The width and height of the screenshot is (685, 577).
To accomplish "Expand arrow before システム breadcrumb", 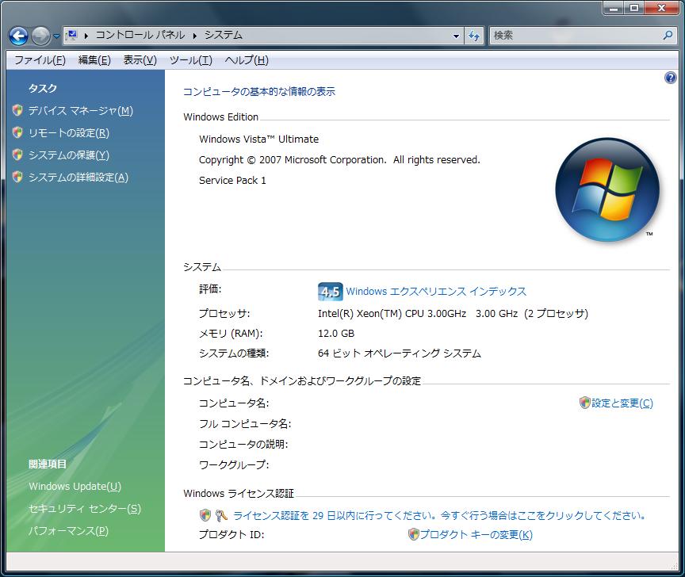I will tap(195, 36).
